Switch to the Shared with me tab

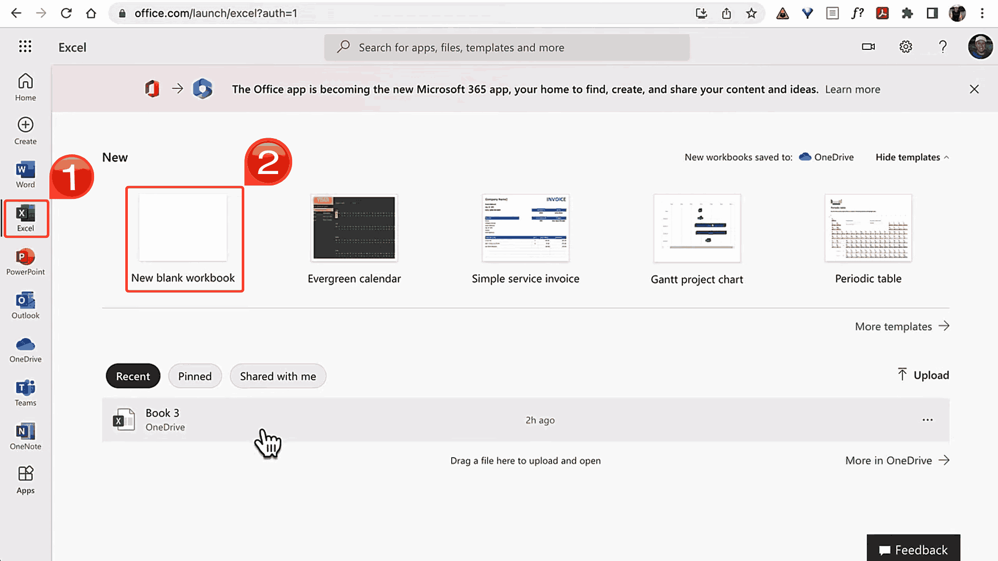pos(278,376)
